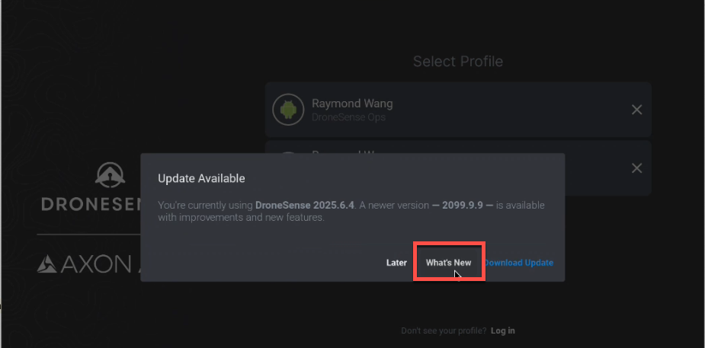Viewport: 705px width, 348px height.
Task: Click the Download Update link
Action: click(518, 263)
